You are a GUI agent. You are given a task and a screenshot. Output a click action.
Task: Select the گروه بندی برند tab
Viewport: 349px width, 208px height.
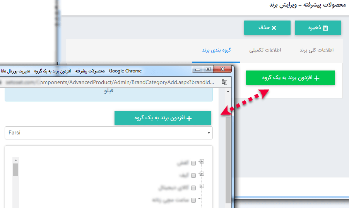[x=216, y=50]
